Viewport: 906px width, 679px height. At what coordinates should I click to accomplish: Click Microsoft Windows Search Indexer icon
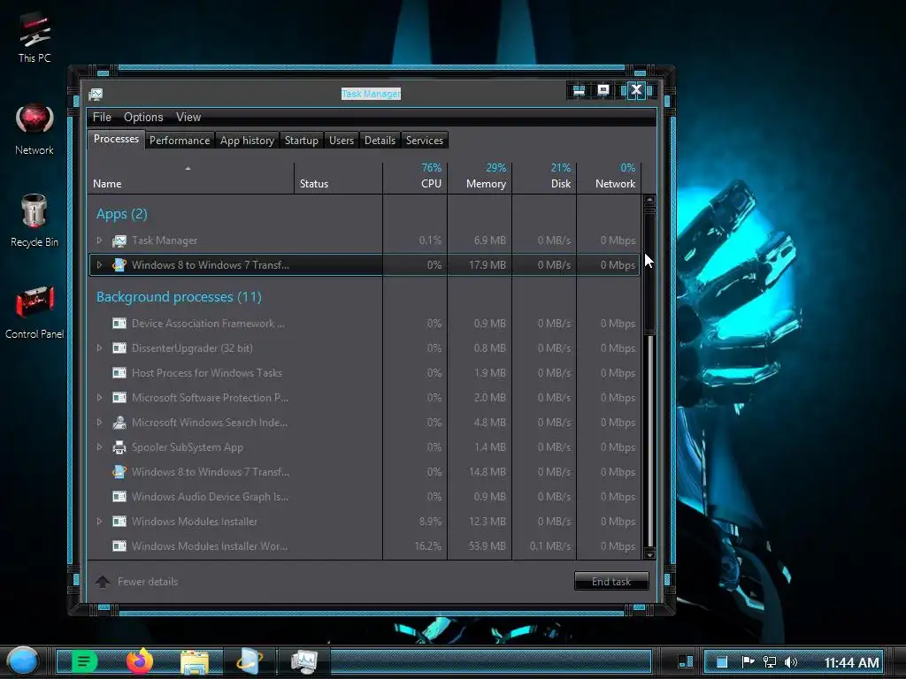click(119, 423)
